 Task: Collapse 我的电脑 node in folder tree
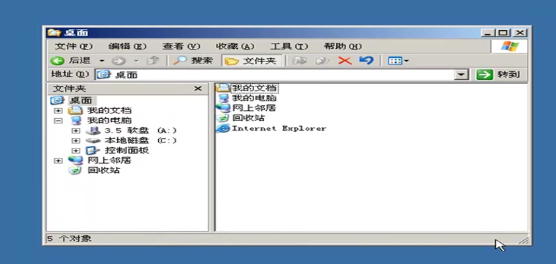(58, 121)
